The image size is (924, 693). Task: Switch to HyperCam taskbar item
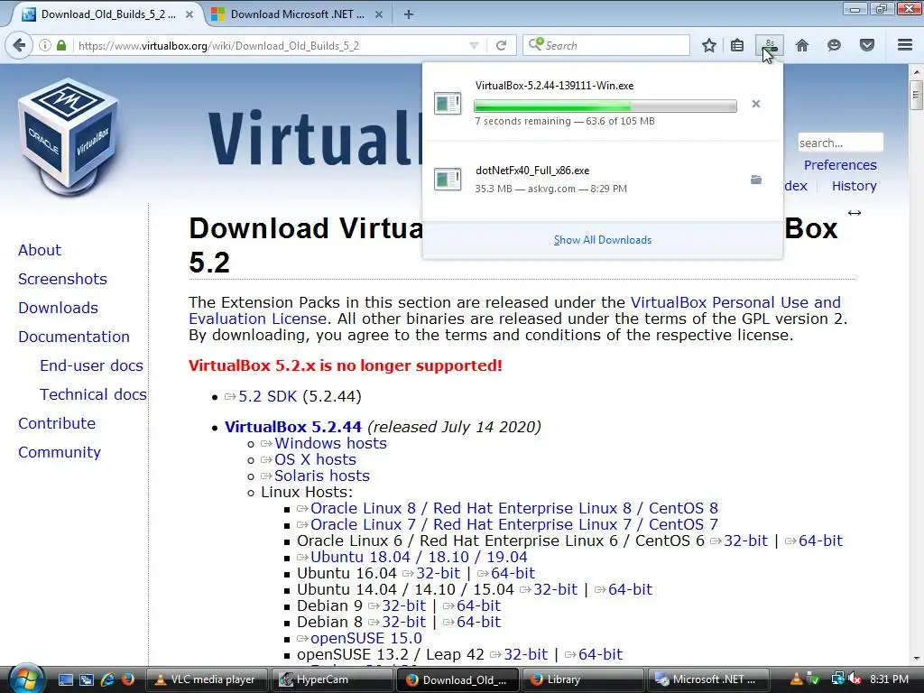pyautogui.click(x=332, y=679)
